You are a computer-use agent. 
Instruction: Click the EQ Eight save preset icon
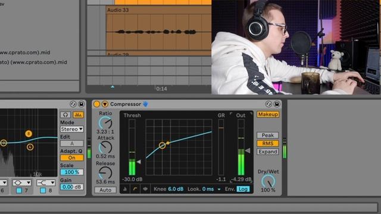(81, 104)
